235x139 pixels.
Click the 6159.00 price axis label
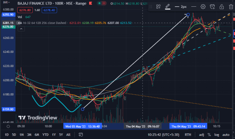tap(8, 109)
